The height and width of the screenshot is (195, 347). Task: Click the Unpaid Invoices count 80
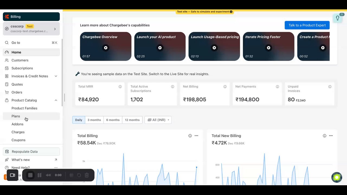pyautogui.click(x=291, y=99)
